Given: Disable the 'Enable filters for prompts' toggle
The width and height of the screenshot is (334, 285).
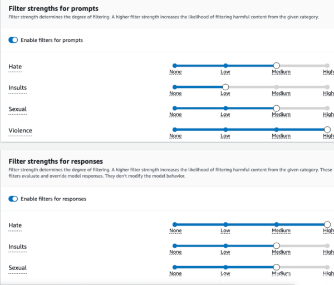Looking at the screenshot, I should tap(13, 40).
